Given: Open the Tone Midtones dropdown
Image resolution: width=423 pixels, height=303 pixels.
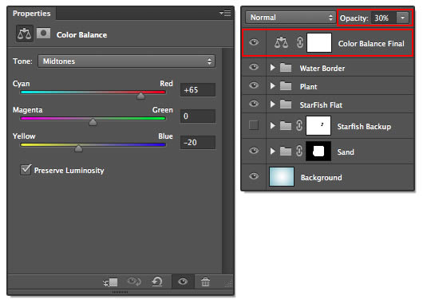Looking at the screenshot, I should pyautogui.click(x=126, y=61).
